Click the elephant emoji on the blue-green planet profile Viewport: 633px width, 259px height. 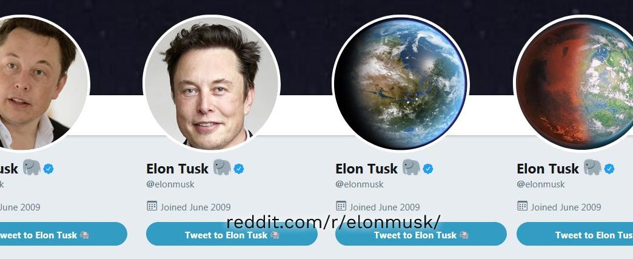pos(411,167)
